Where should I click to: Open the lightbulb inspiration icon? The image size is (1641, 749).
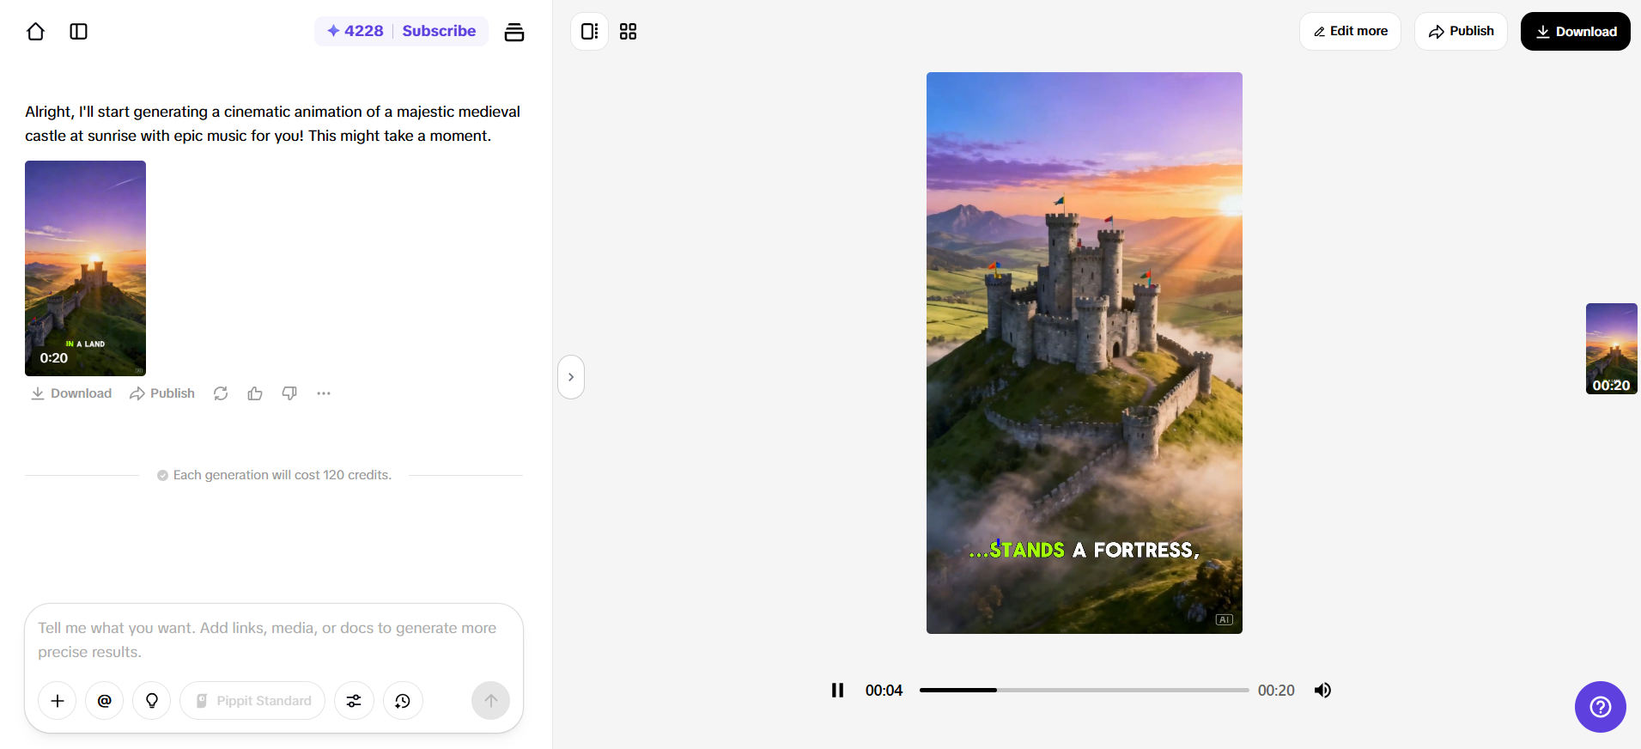[x=152, y=701]
